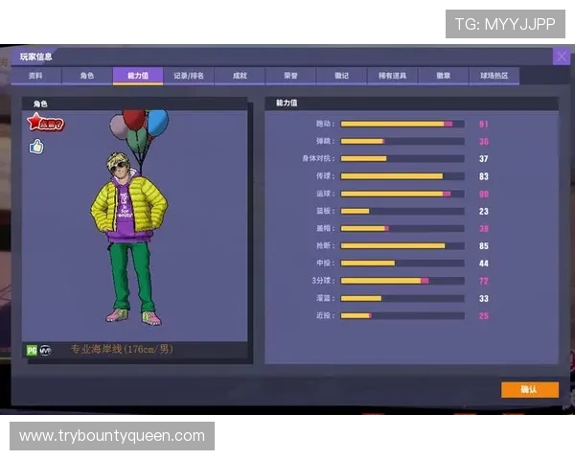
Task: Click the 近投 value 25
Action: coord(484,316)
